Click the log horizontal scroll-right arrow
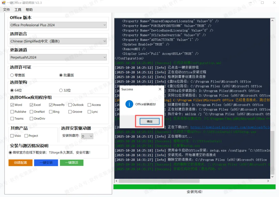 [x=268, y=181]
